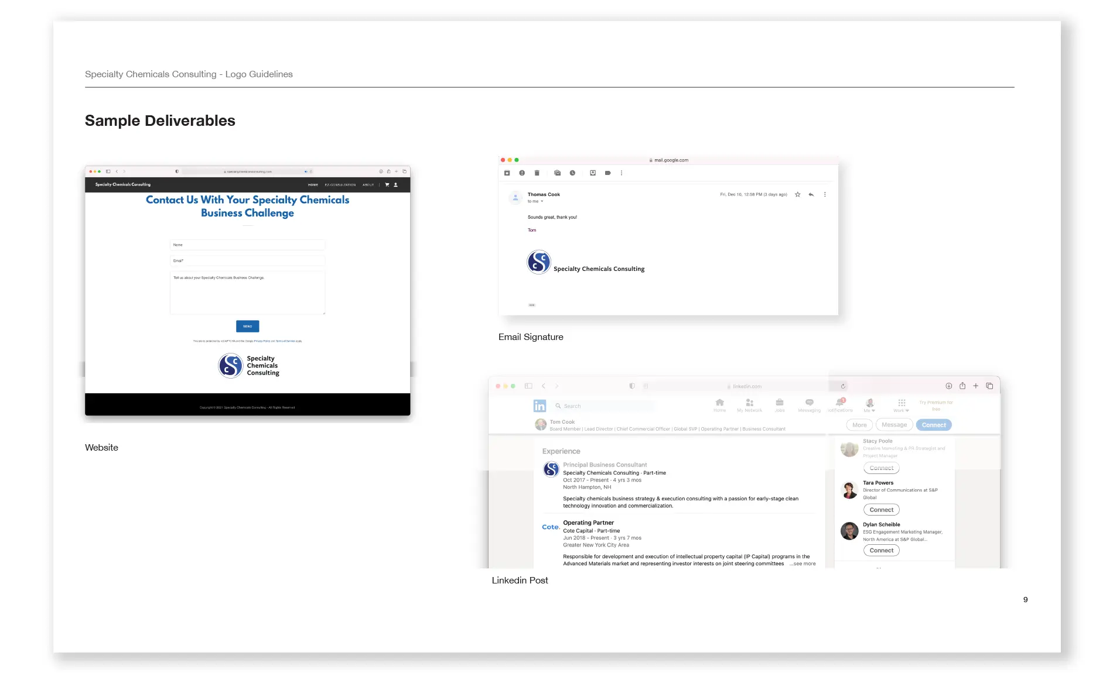Expand the 'to me' recipient details arrow
The image size is (1113, 673).
(542, 201)
